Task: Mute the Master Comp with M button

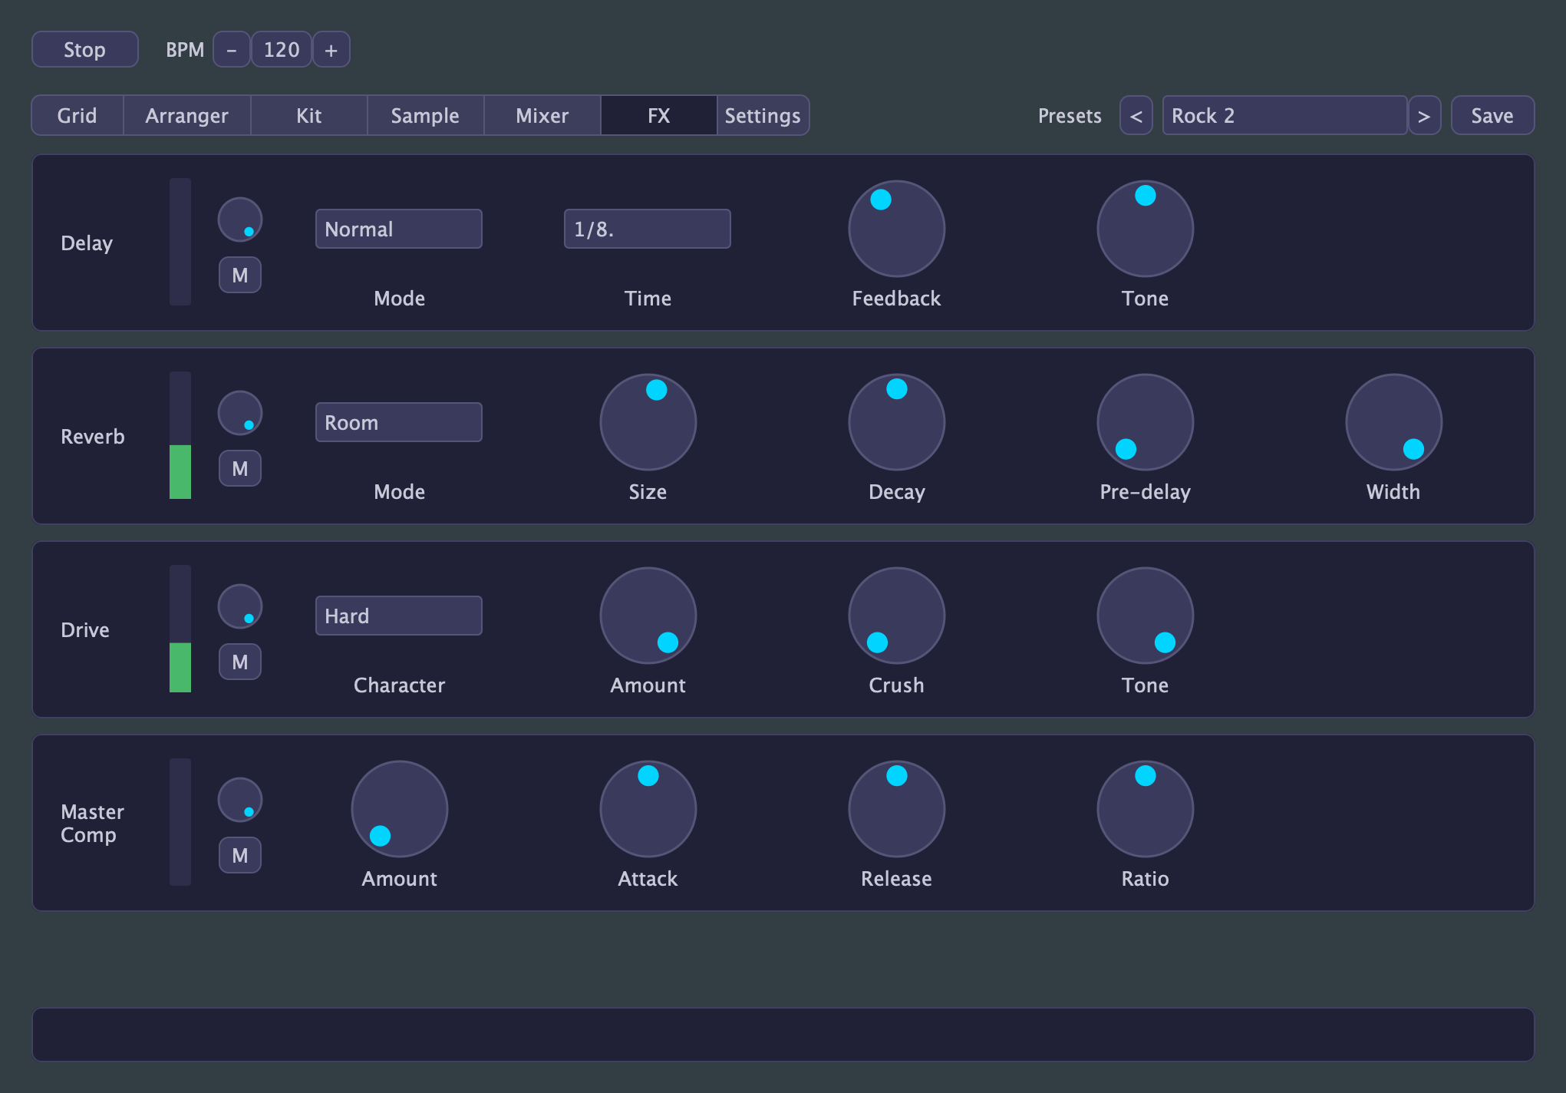Action: click(240, 856)
